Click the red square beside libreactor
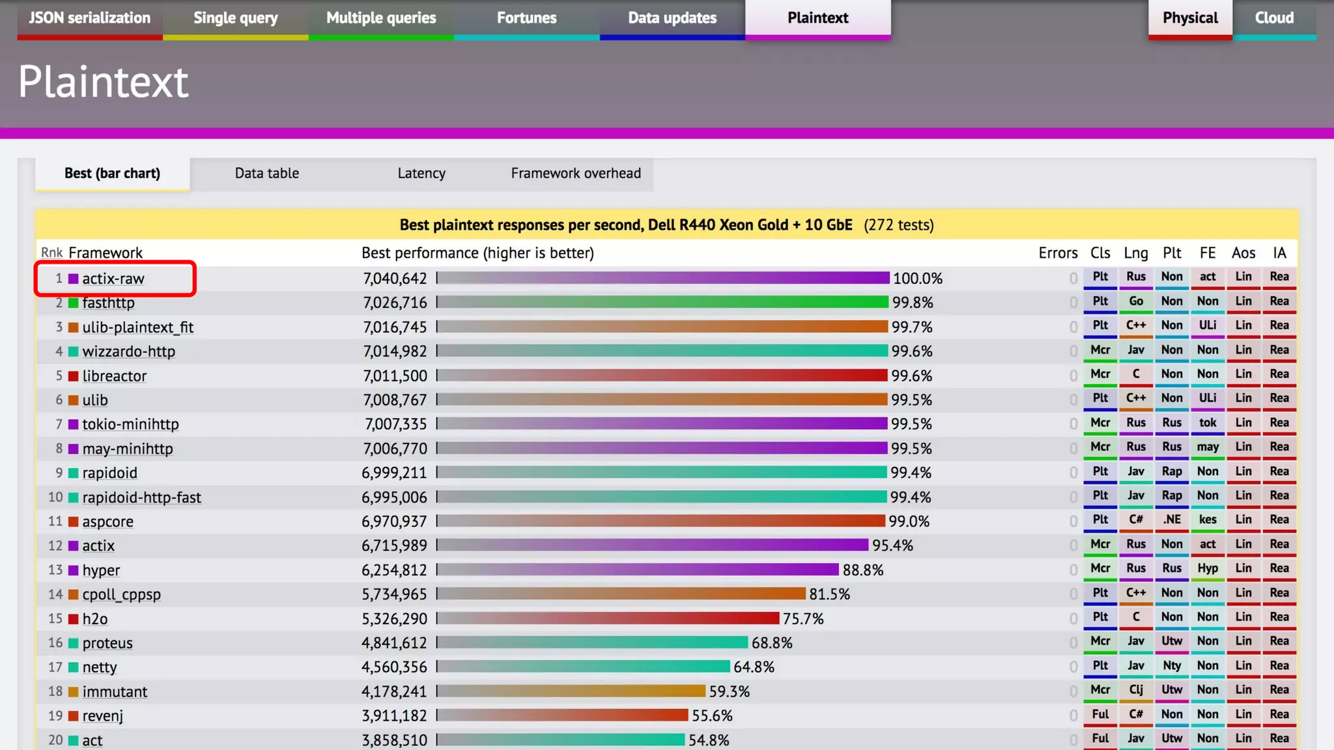This screenshot has height=750, width=1334. click(74, 376)
